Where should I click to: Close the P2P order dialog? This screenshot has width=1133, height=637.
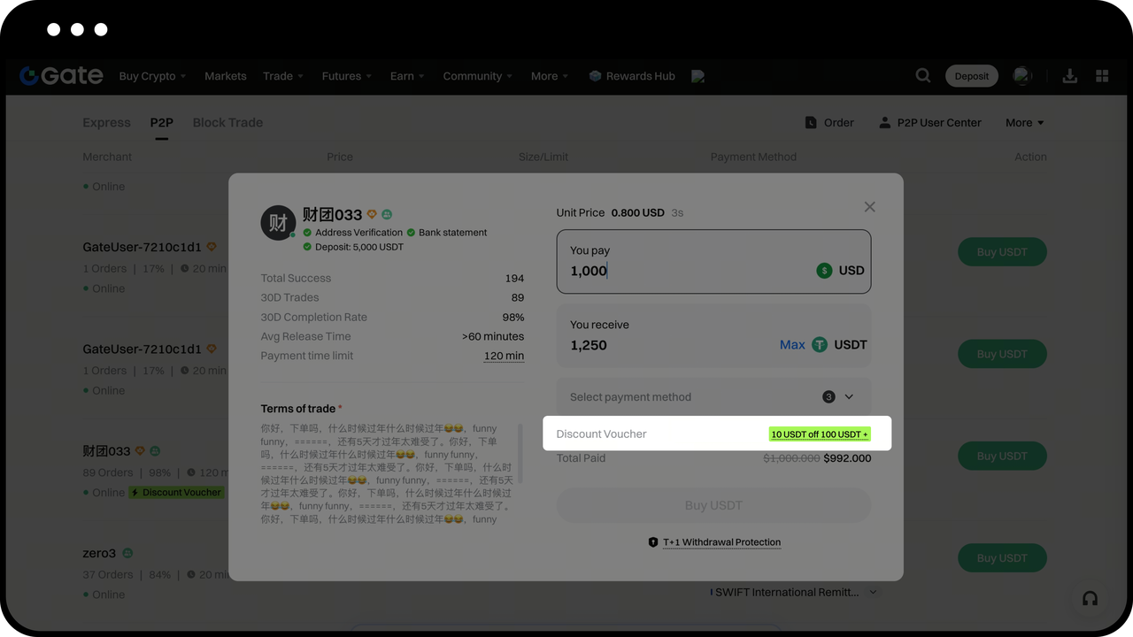[x=869, y=207]
